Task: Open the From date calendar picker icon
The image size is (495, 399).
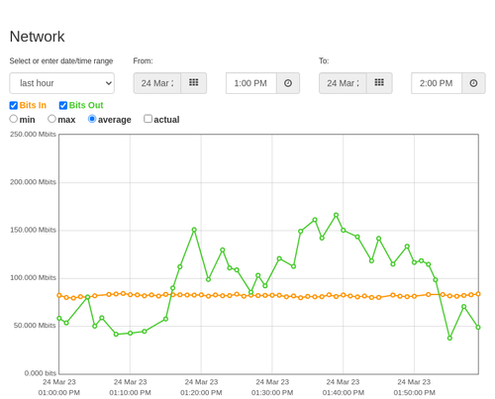Action: (x=194, y=83)
